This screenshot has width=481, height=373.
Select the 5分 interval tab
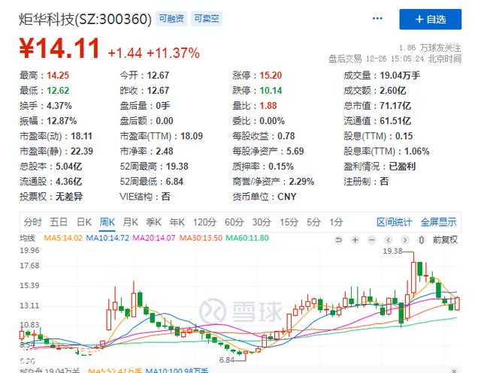(x=313, y=222)
